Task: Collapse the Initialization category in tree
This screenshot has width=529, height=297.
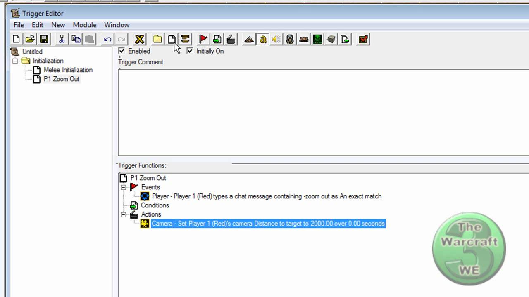Action: click(x=15, y=61)
